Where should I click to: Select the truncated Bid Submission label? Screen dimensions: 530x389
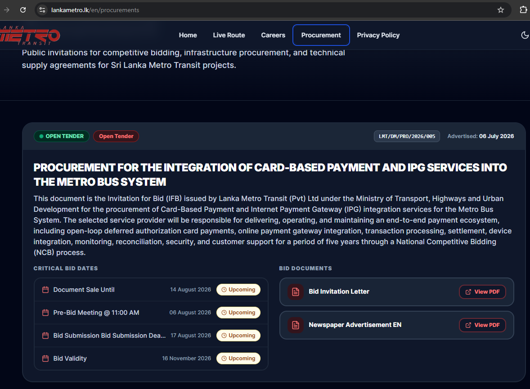tap(109, 335)
